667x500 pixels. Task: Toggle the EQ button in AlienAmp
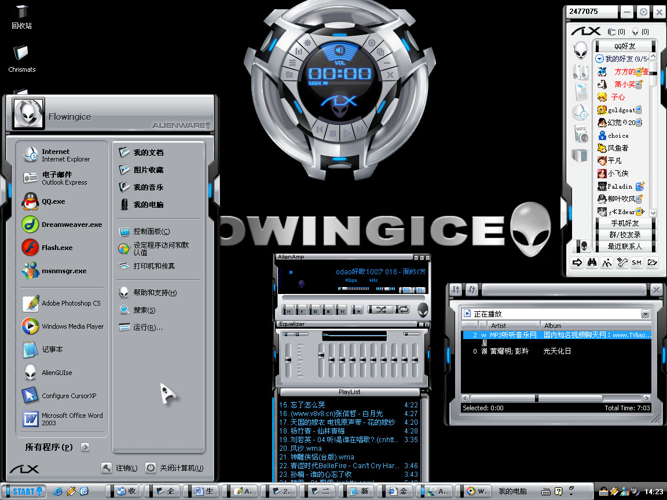pyautogui.click(x=406, y=290)
